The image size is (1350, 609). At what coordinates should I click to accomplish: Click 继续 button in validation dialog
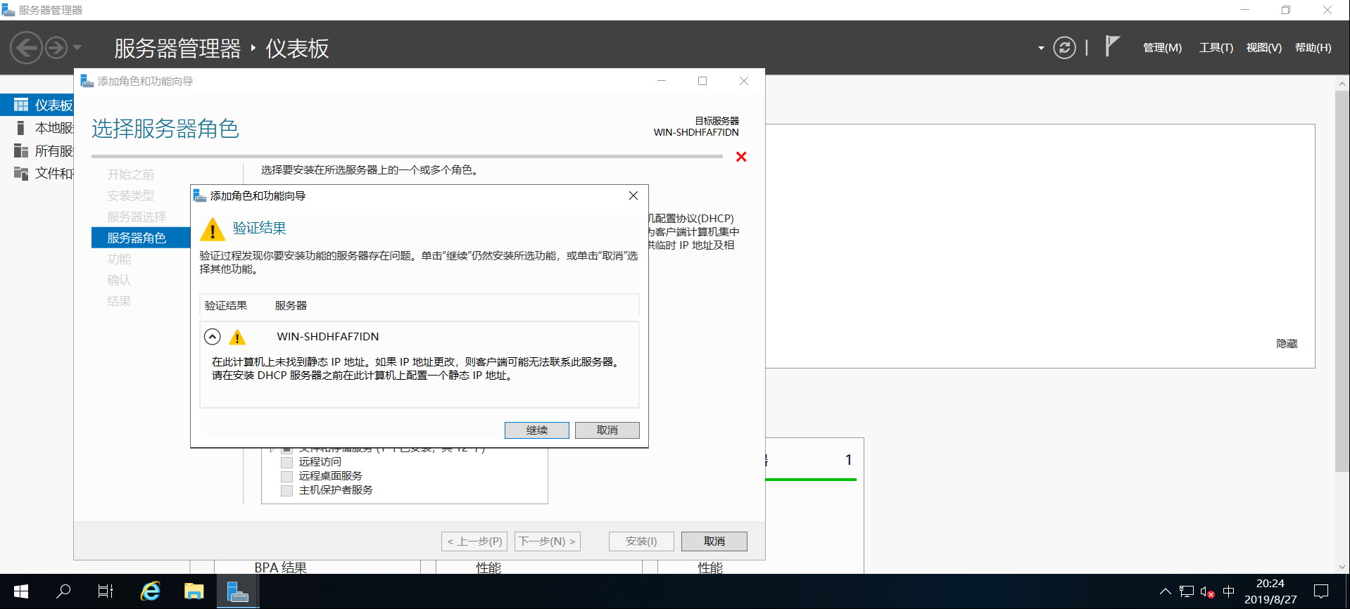(x=536, y=430)
